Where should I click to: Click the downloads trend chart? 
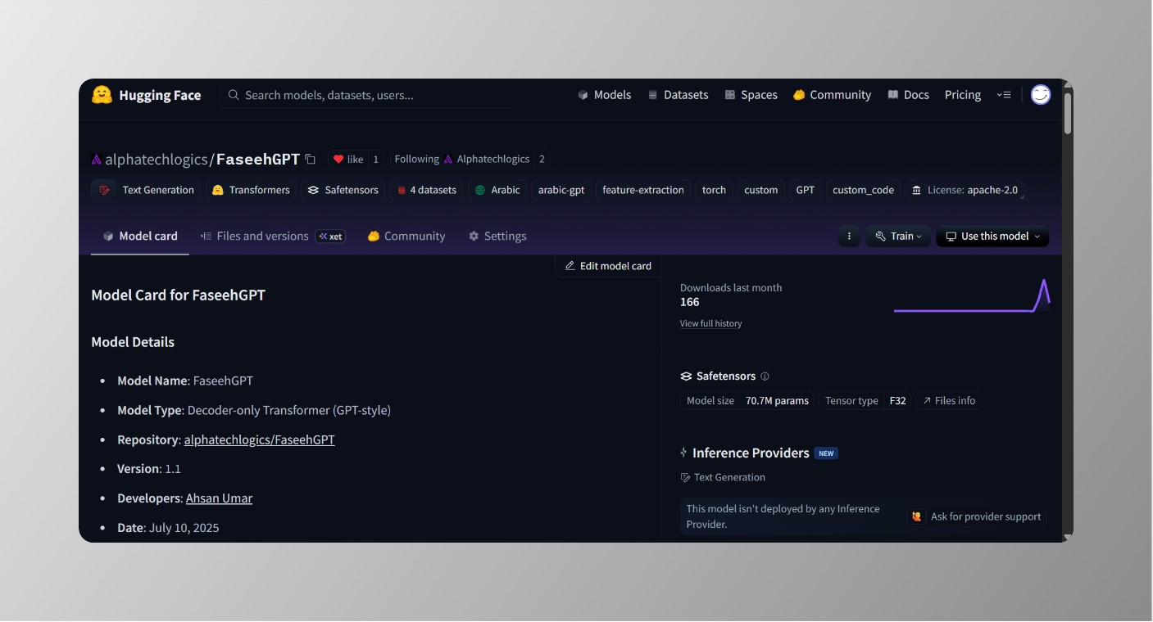[972, 296]
